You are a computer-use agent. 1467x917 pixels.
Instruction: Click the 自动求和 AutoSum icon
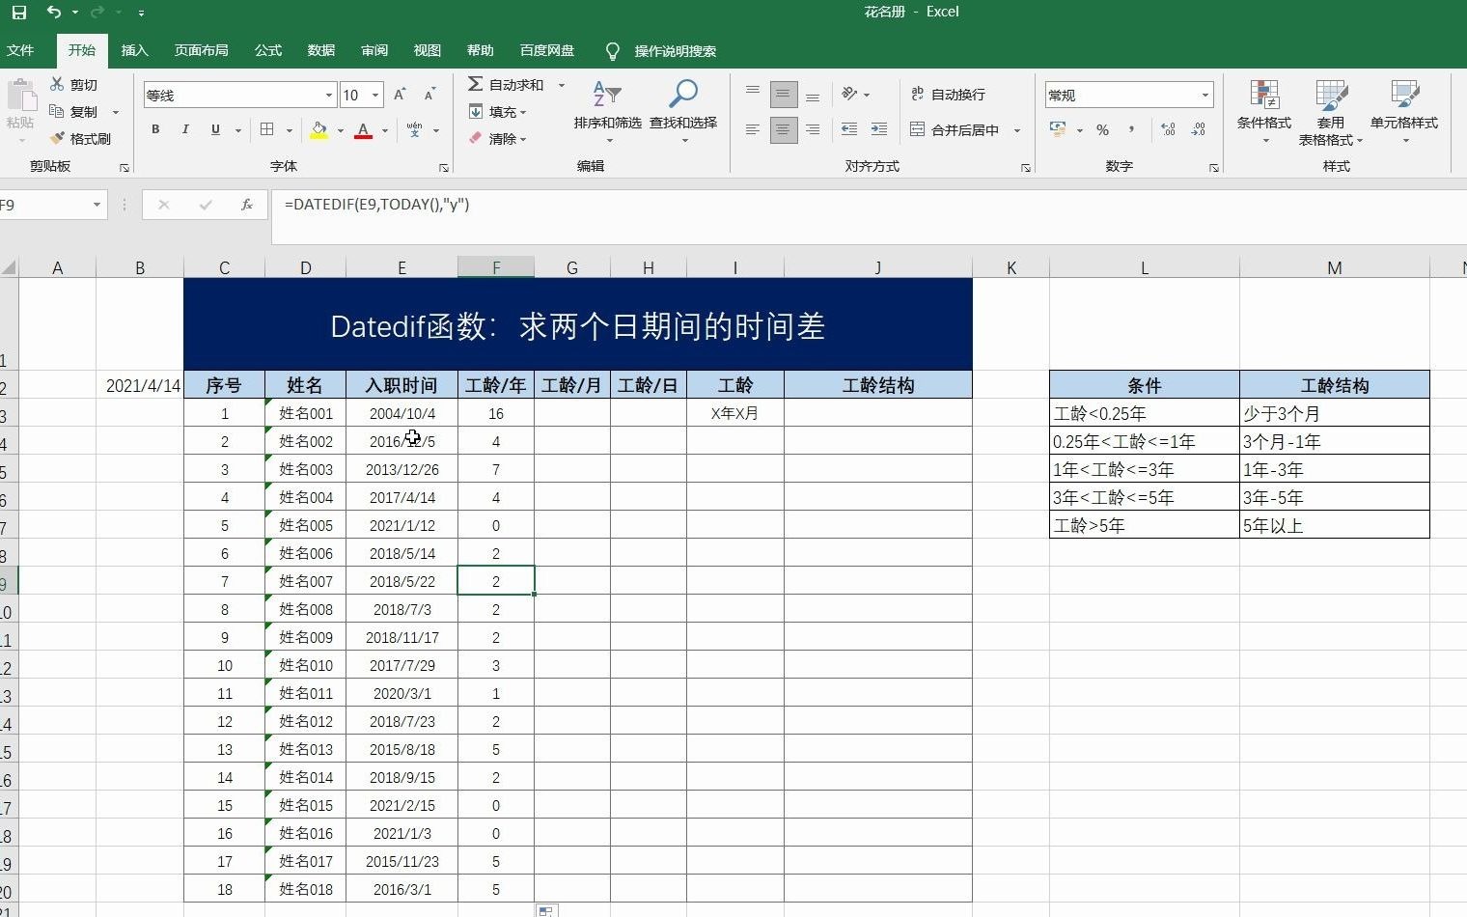pos(509,84)
